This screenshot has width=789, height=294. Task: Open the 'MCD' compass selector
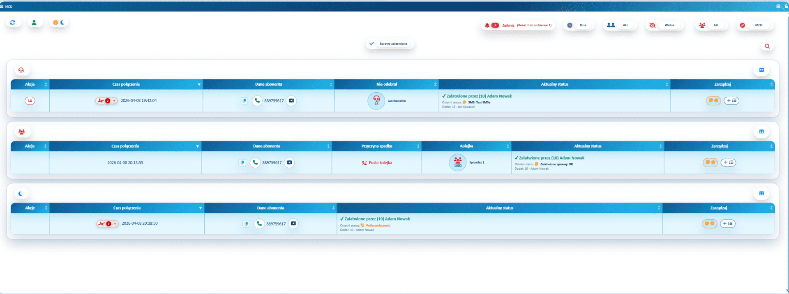click(x=754, y=25)
